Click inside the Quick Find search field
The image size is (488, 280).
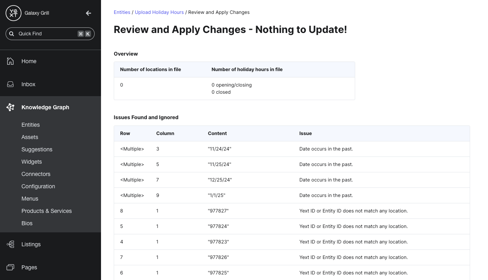pyautogui.click(x=48, y=34)
